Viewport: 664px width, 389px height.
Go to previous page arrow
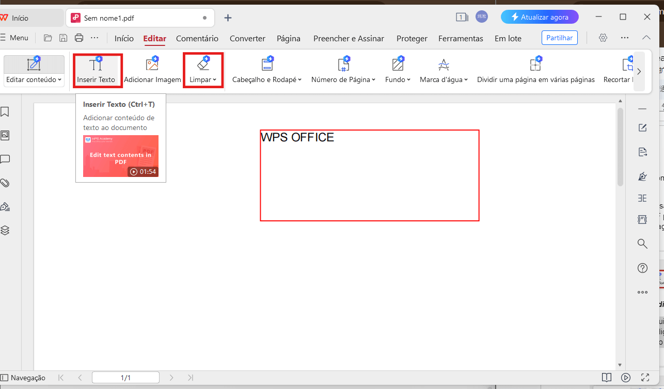pos(80,378)
